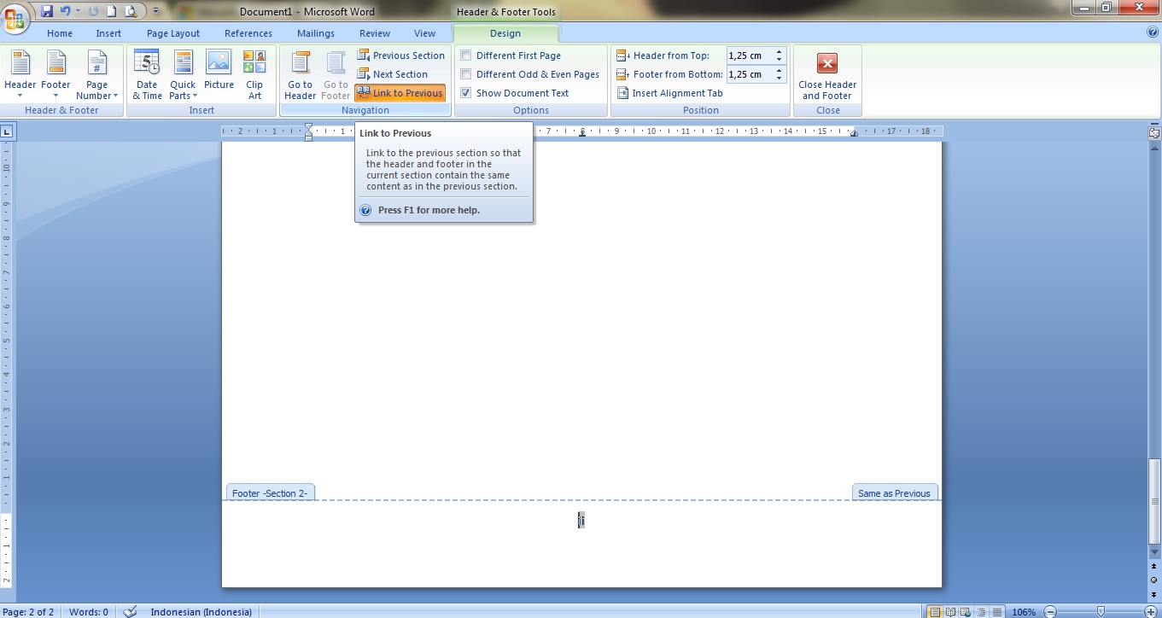1162x618 pixels.
Task: Expand the Header dropdown gallery
Action: point(20,76)
